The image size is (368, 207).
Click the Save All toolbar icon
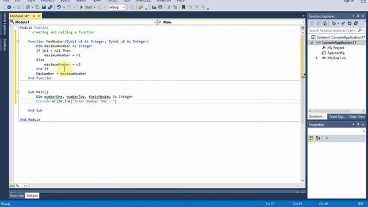pos(50,7)
